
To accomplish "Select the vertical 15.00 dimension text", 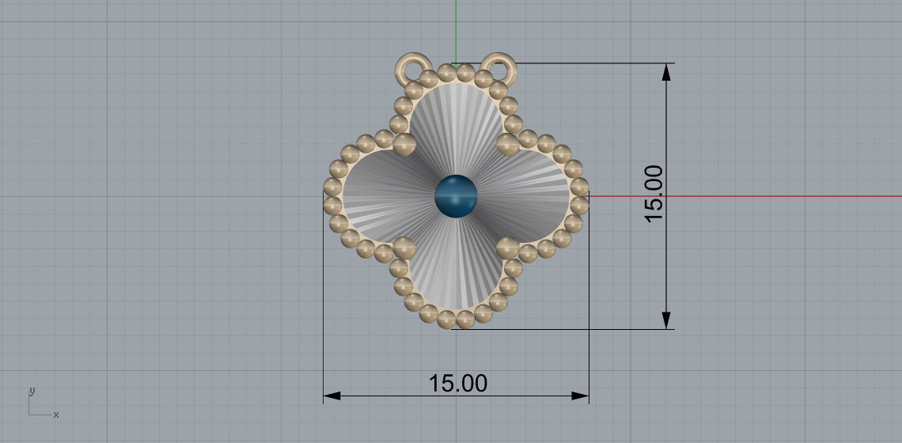I will [x=654, y=194].
